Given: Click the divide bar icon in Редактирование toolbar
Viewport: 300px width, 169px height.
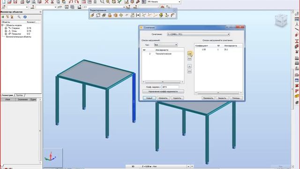Looking at the screenshot, I should (138, 15).
